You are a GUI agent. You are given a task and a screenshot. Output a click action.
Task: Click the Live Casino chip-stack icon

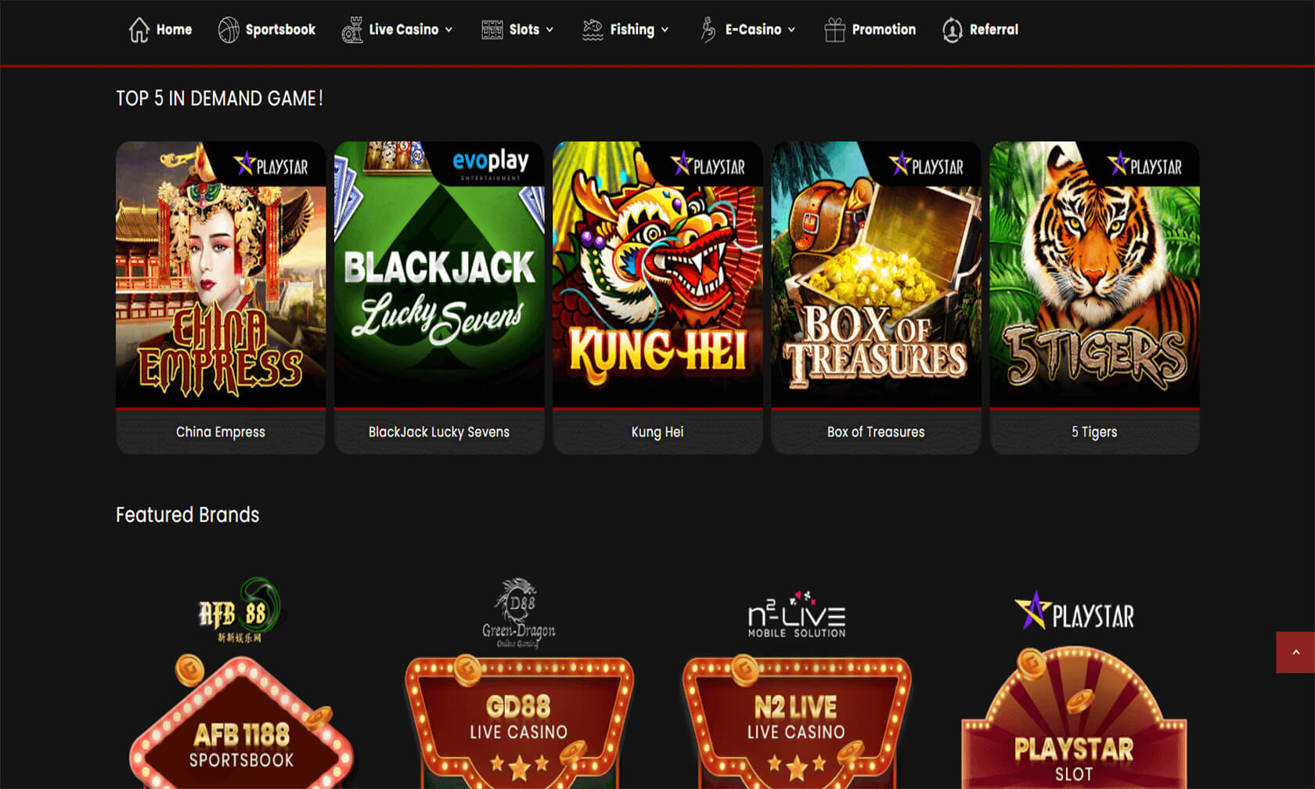(x=352, y=30)
